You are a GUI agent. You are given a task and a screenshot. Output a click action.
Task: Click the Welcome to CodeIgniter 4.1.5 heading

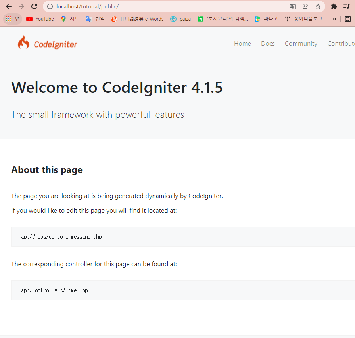pos(117,88)
